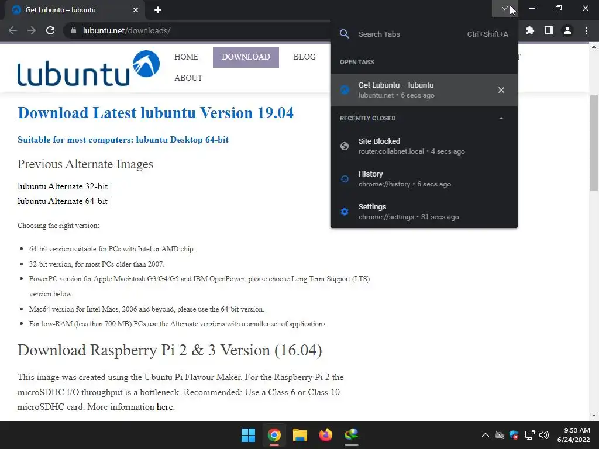Open the BLOG navigation item
The image size is (599, 449).
click(x=304, y=57)
